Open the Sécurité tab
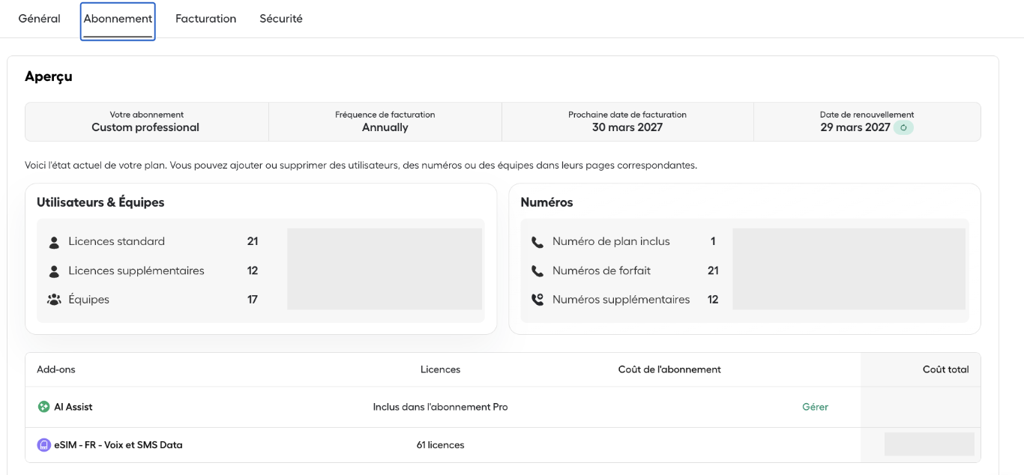The width and height of the screenshot is (1024, 475). point(281,19)
